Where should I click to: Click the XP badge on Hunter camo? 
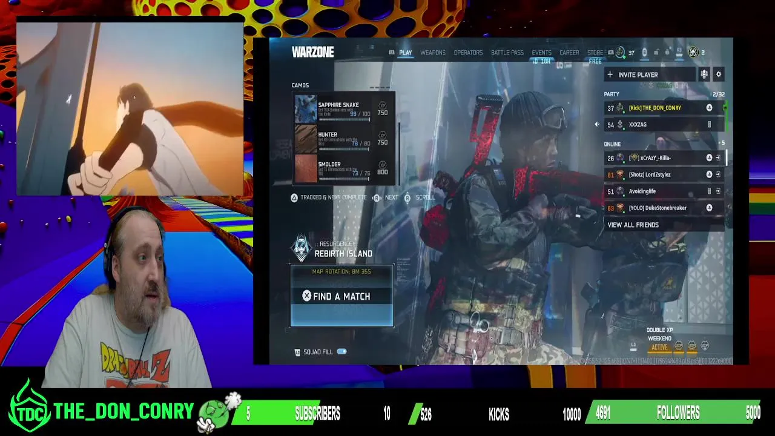point(382,135)
